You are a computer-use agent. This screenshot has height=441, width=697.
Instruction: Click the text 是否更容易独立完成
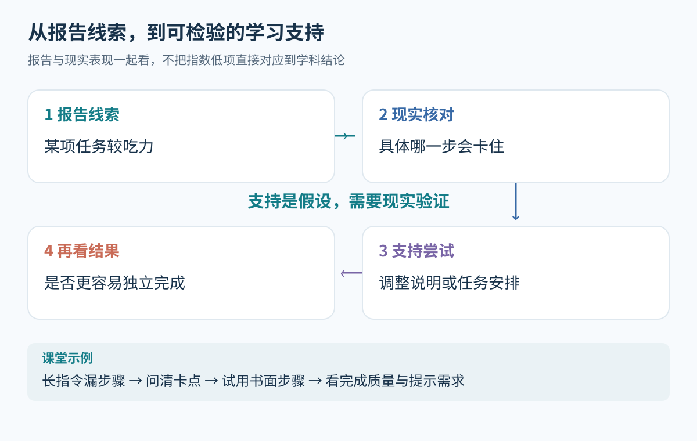pyautogui.click(x=114, y=283)
